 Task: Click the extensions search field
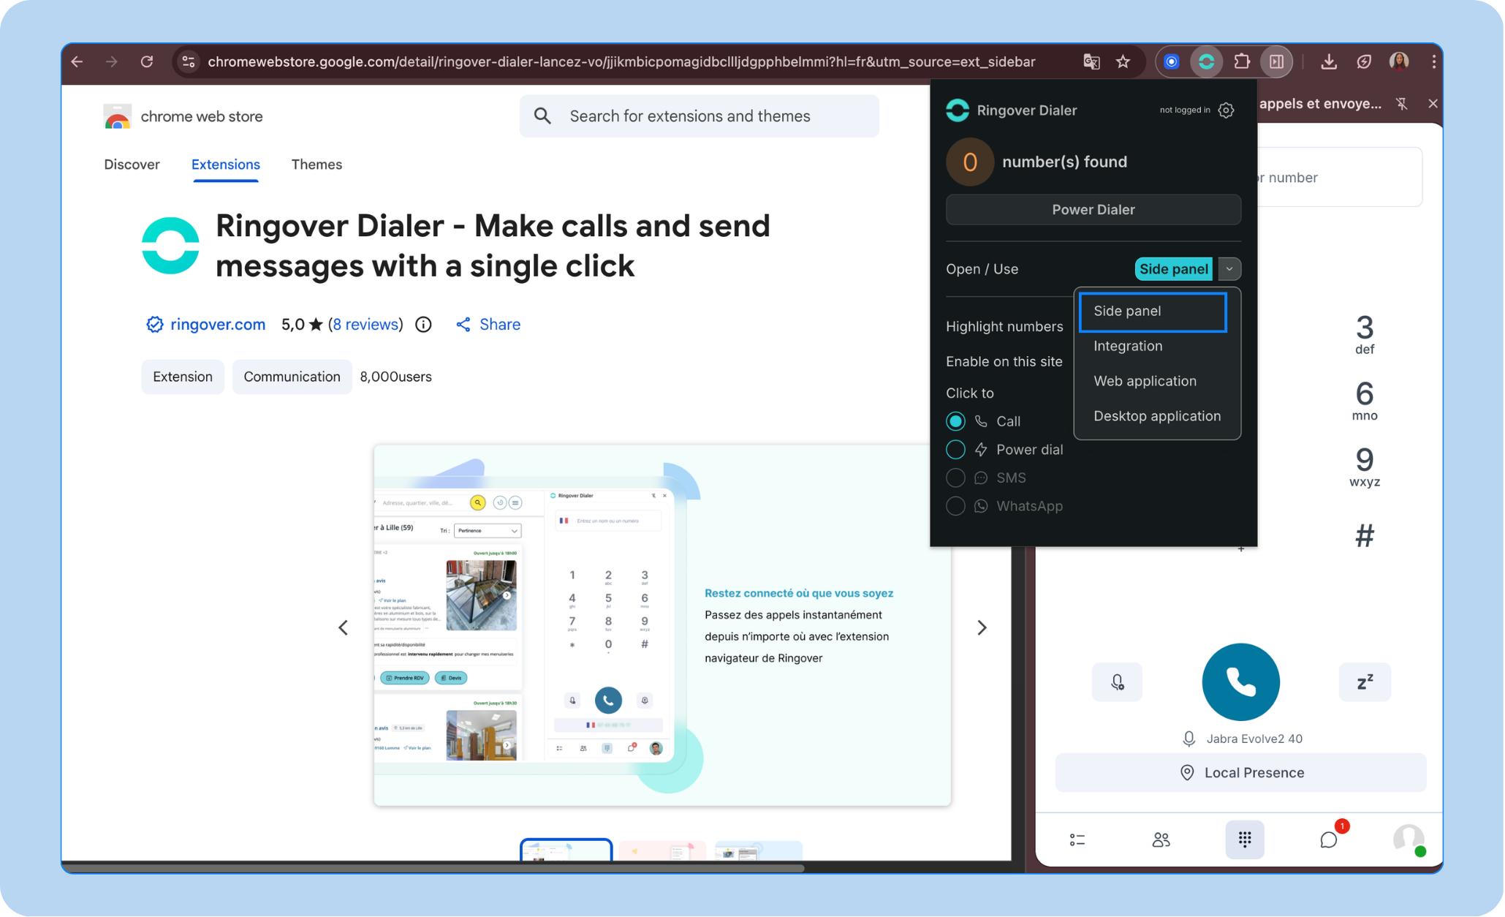coord(699,116)
